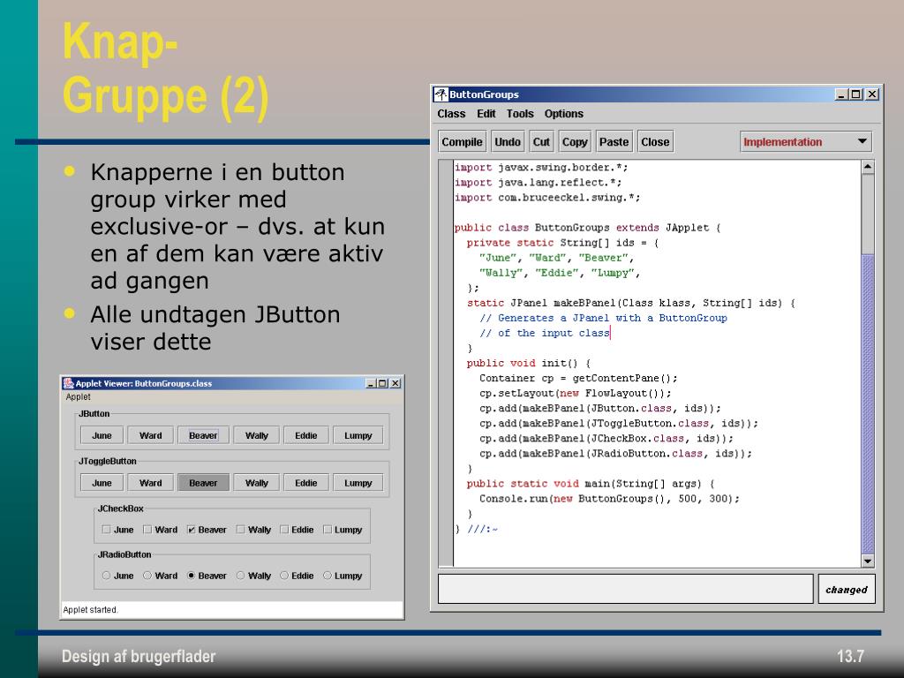Click the 'import com.bruceeckel.swing.*;' line

547,197
